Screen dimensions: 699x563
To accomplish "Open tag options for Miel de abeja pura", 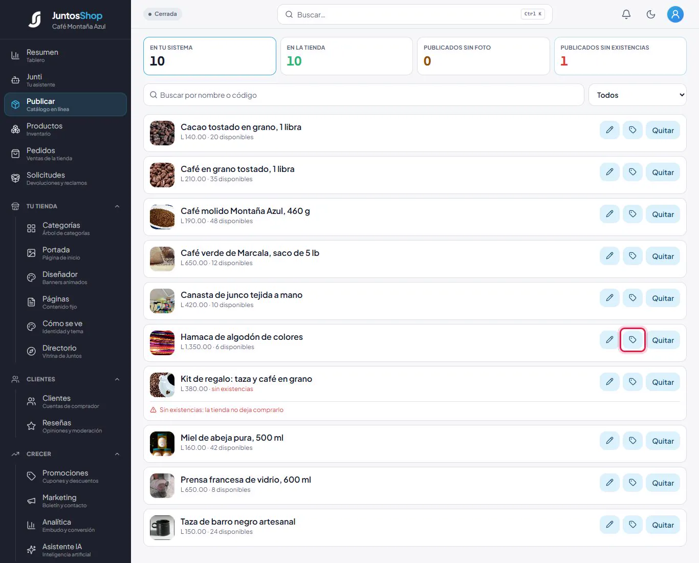I will [632, 441].
